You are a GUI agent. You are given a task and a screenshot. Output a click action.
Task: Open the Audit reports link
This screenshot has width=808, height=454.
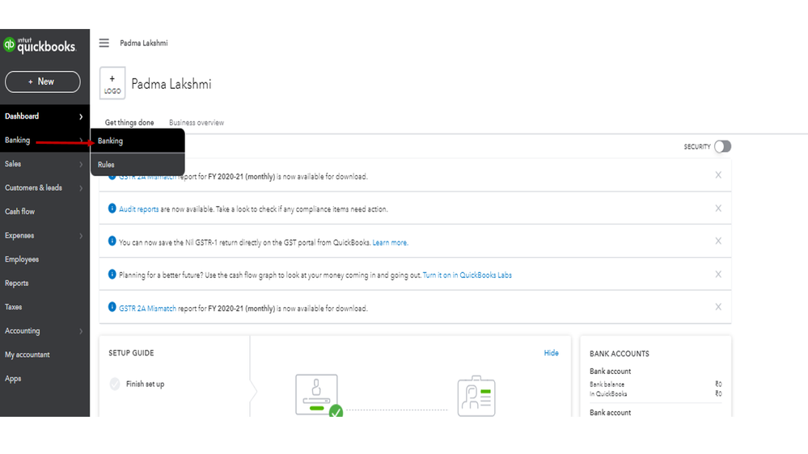pyautogui.click(x=138, y=209)
